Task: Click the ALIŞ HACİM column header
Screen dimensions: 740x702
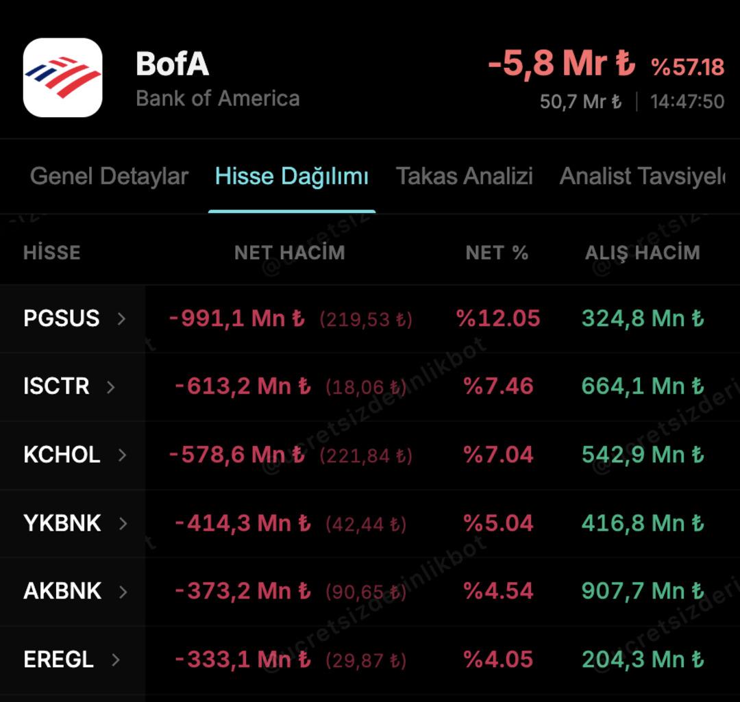Action: [641, 252]
